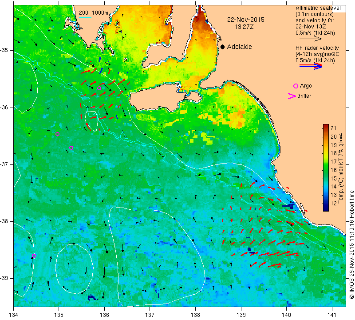Image resolution: width=355 pixels, height=320 pixels.
Task: Click the 21 colorbar tick label
Action: point(334,128)
